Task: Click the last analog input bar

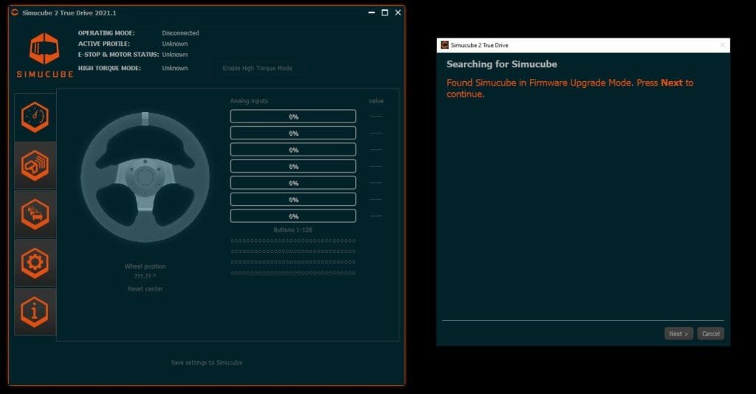Action: point(293,216)
